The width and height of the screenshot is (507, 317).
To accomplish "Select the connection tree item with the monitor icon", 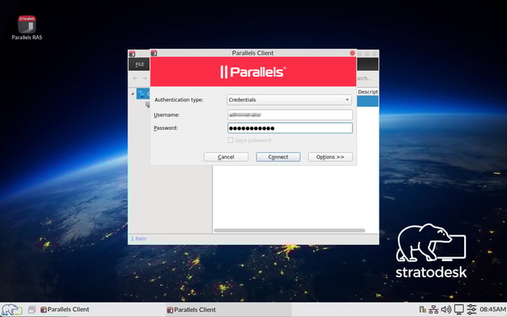I will click(143, 94).
